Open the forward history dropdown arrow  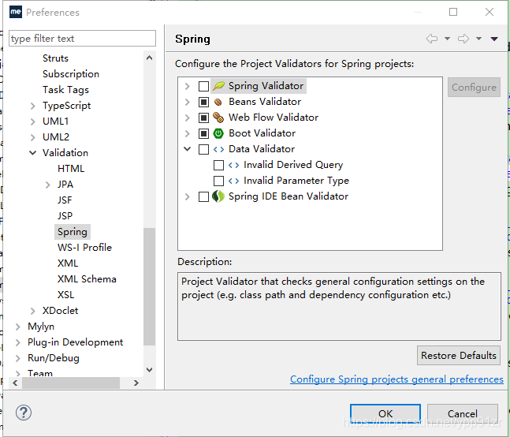pos(478,39)
